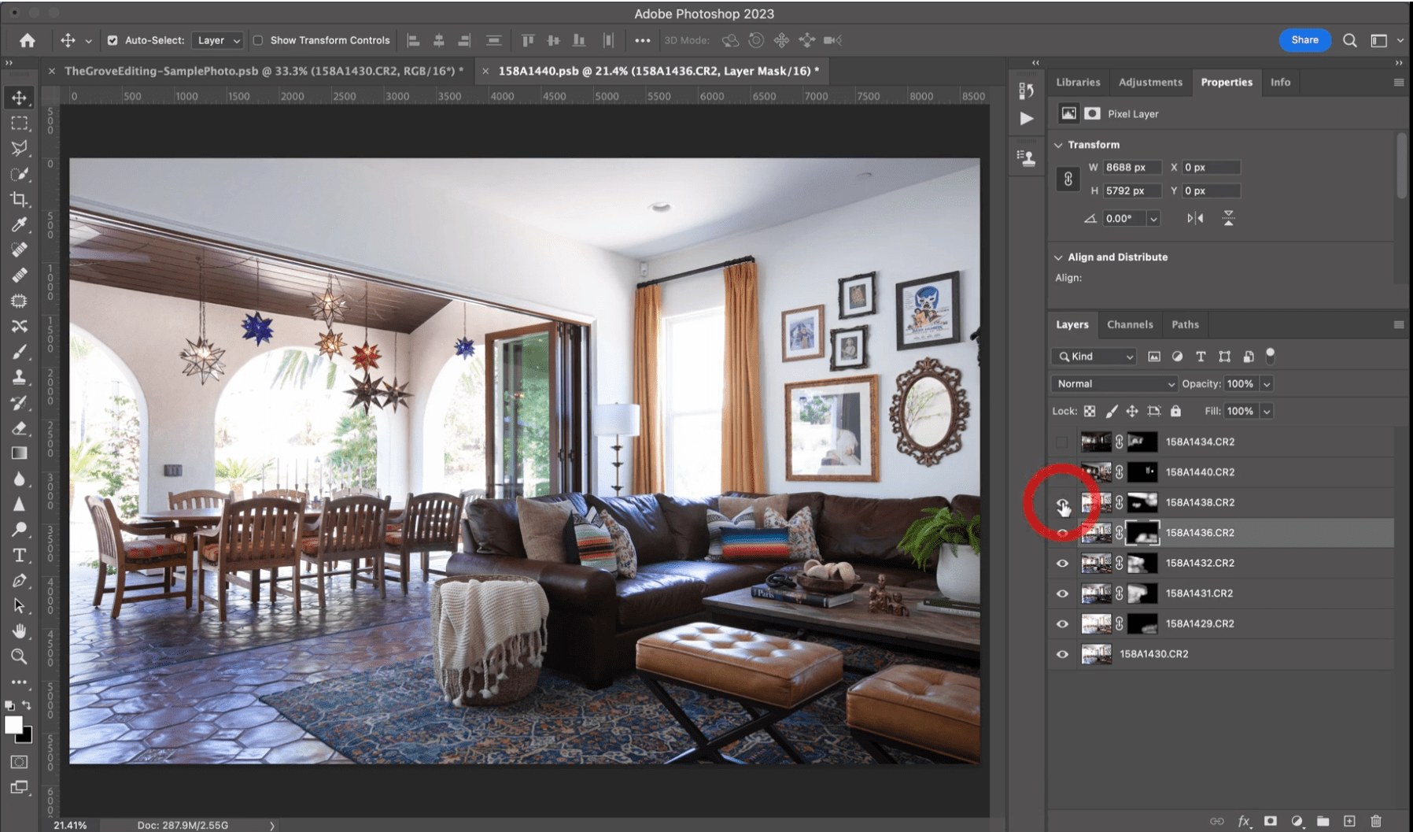Switch to TheGroveEditing-SamplePhoto.psb document tab
Image resolution: width=1413 pixels, height=832 pixels.
pos(264,71)
